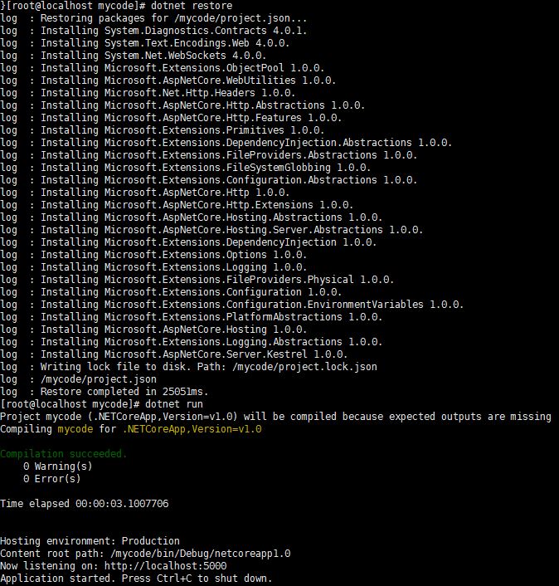Click 'Microsoft.AspNetCore.Http 1.0.0.' text
Viewport: 559px width, 586px height.
(x=197, y=193)
